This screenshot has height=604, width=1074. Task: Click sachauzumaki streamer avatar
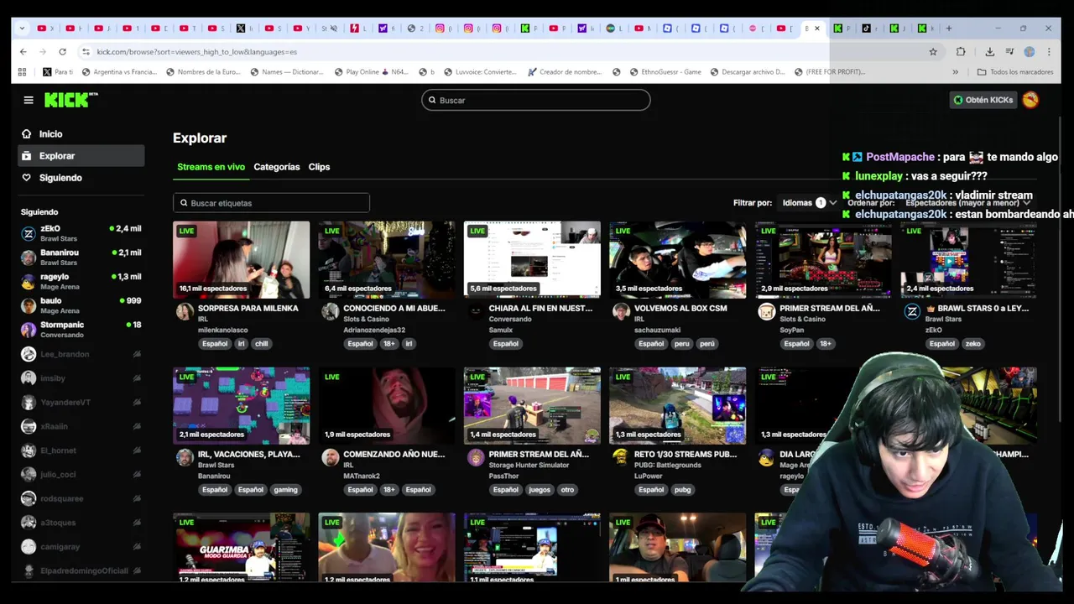pos(621,312)
